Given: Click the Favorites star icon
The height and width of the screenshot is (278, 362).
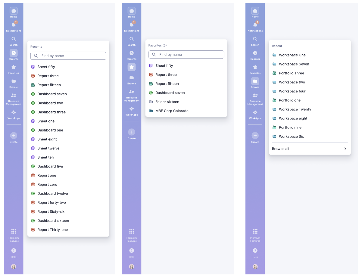Looking at the screenshot, I should click(x=14, y=67).
